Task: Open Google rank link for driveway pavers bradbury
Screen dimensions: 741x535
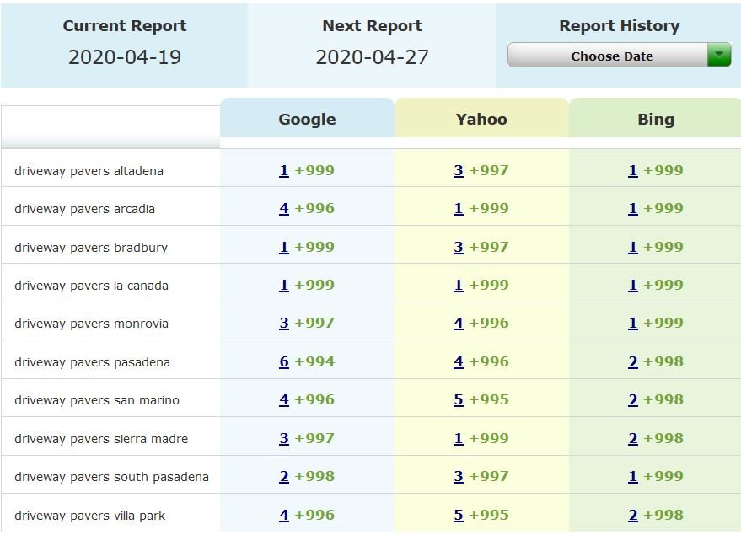Action: coord(284,247)
